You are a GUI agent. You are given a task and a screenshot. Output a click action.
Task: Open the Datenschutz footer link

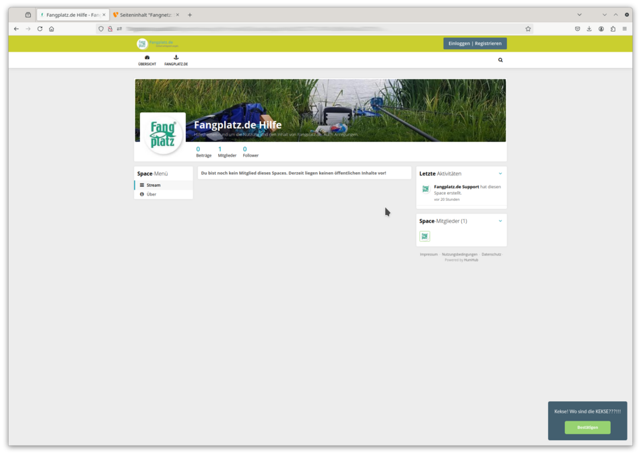click(491, 254)
